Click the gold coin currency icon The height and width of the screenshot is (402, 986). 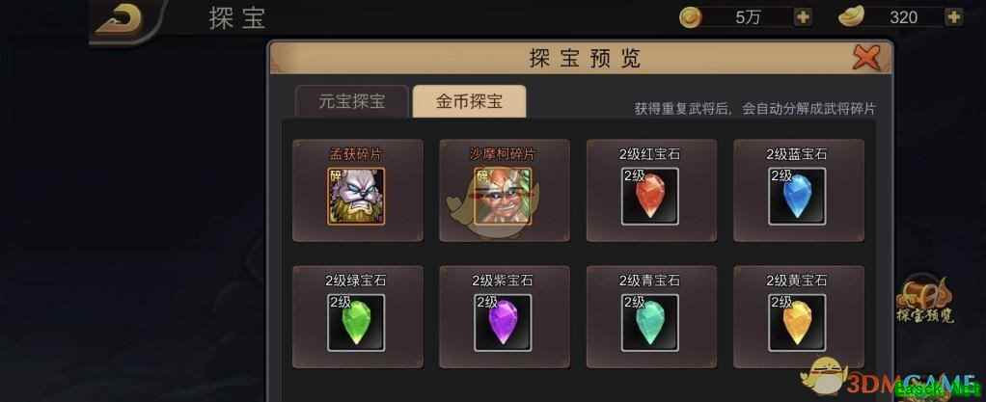pos(691,17)
